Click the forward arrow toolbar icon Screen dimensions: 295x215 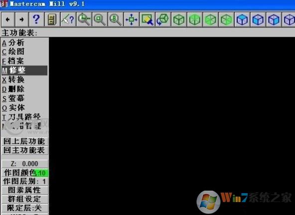pyautogui.click(x=21, y=19)
